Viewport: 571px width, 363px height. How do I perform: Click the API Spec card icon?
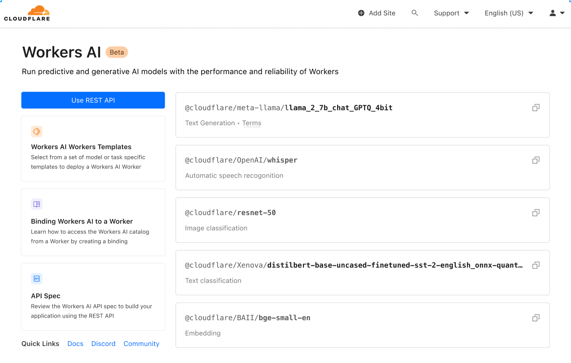pyautogui.click(x=37, y=278)
